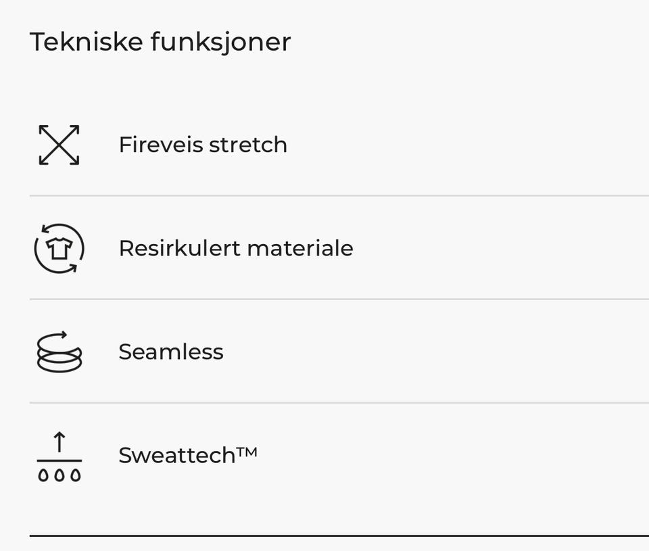The width and height of the screenshot is (649, 551).
Task: Tap the Sweattech™ label text
Action: tap(187, 455)
